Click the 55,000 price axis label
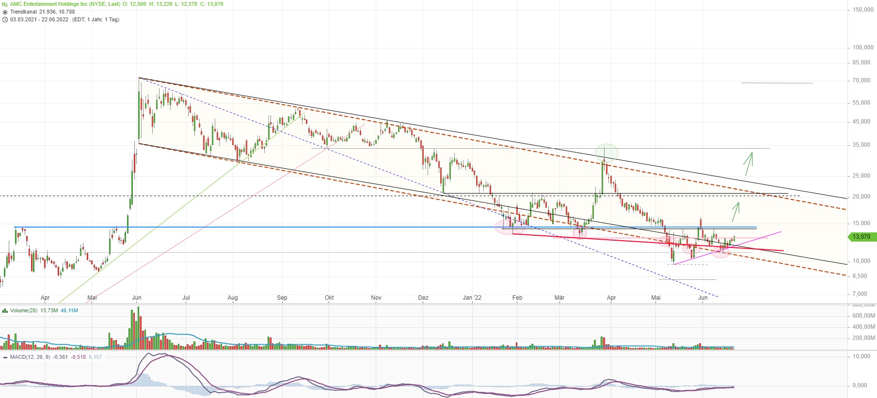 (861, 103)
